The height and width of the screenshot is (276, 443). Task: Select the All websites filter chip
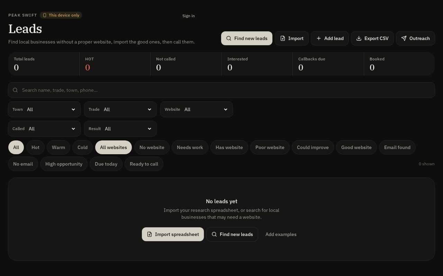click(114, 147)
